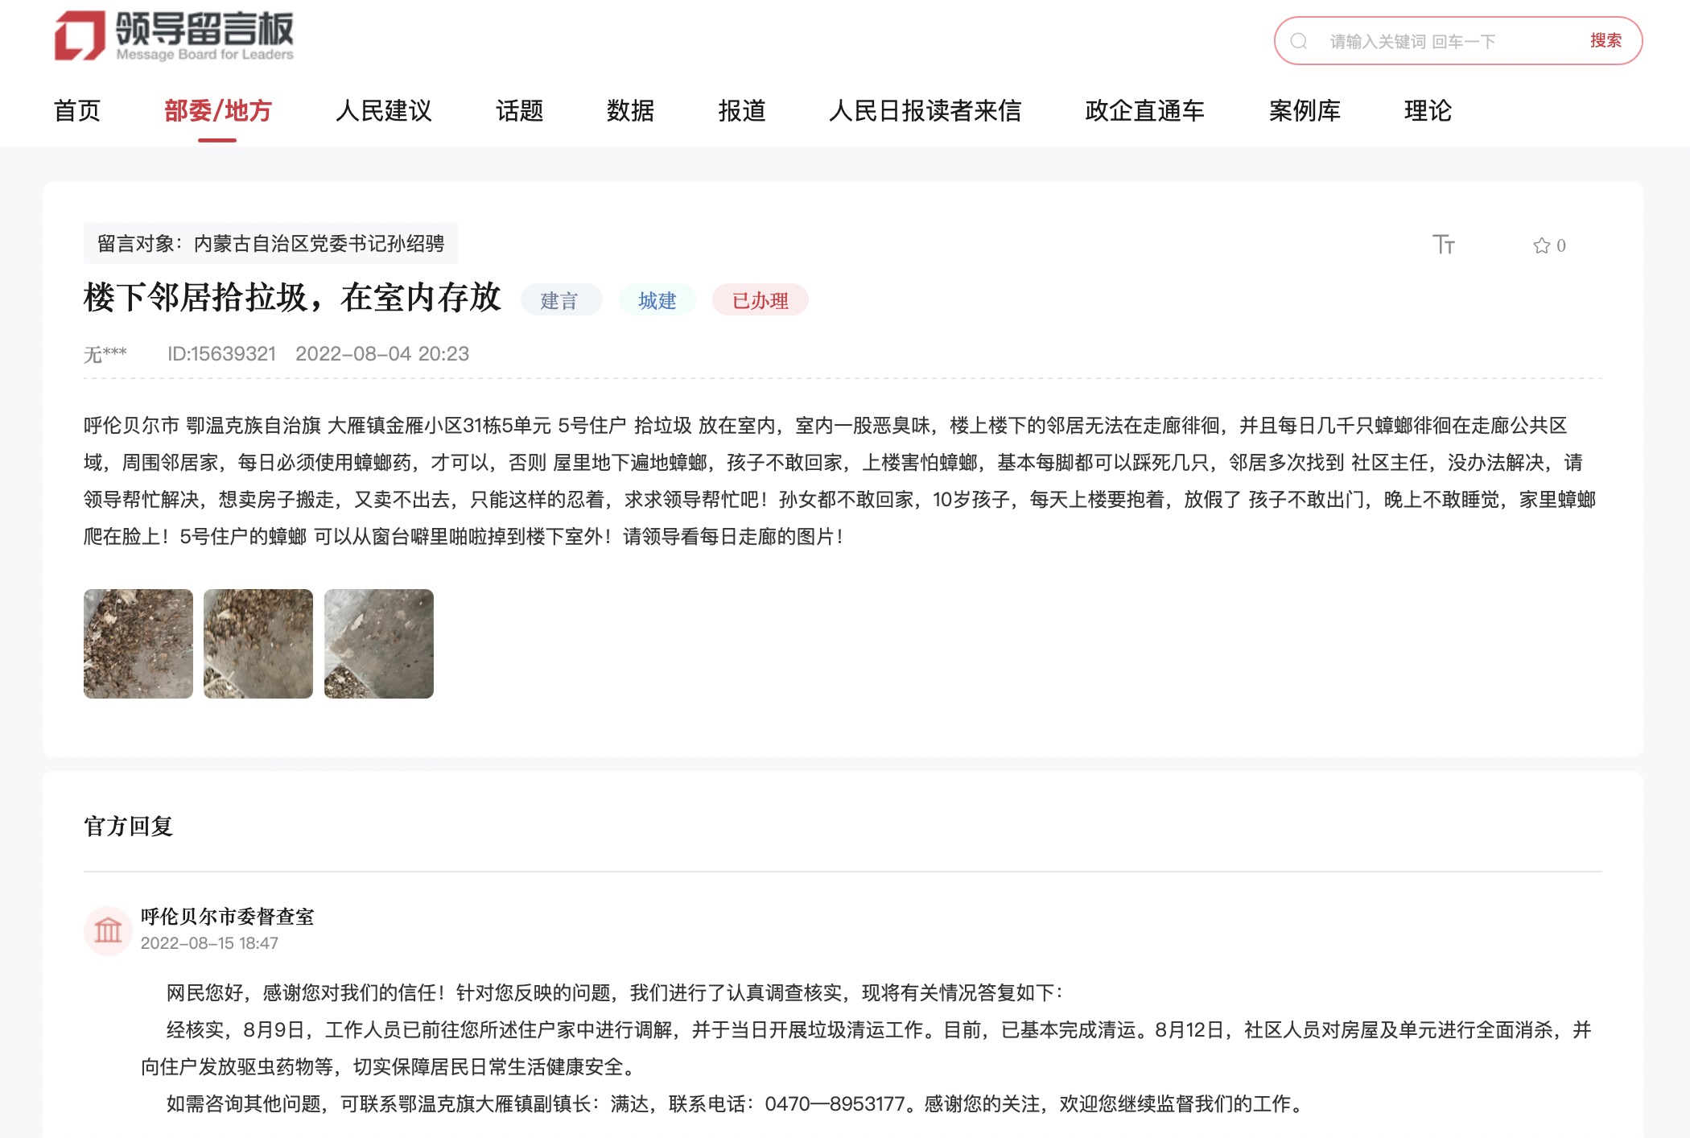
Task: Click the post date 2022-08-04 20:23
Action: (382, 354)
